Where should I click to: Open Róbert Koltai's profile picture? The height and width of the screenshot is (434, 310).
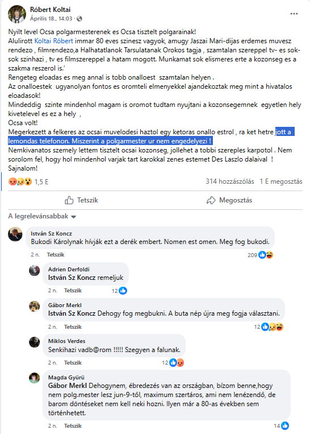point(17,14)
